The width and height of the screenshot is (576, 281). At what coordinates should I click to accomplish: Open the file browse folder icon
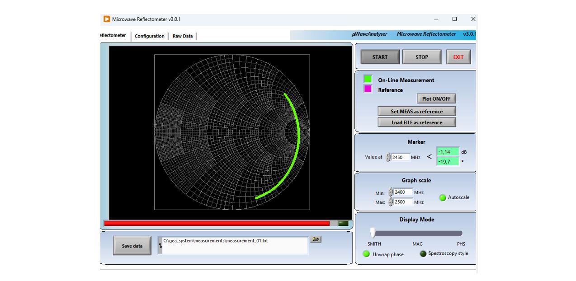(x=316, y=239)
